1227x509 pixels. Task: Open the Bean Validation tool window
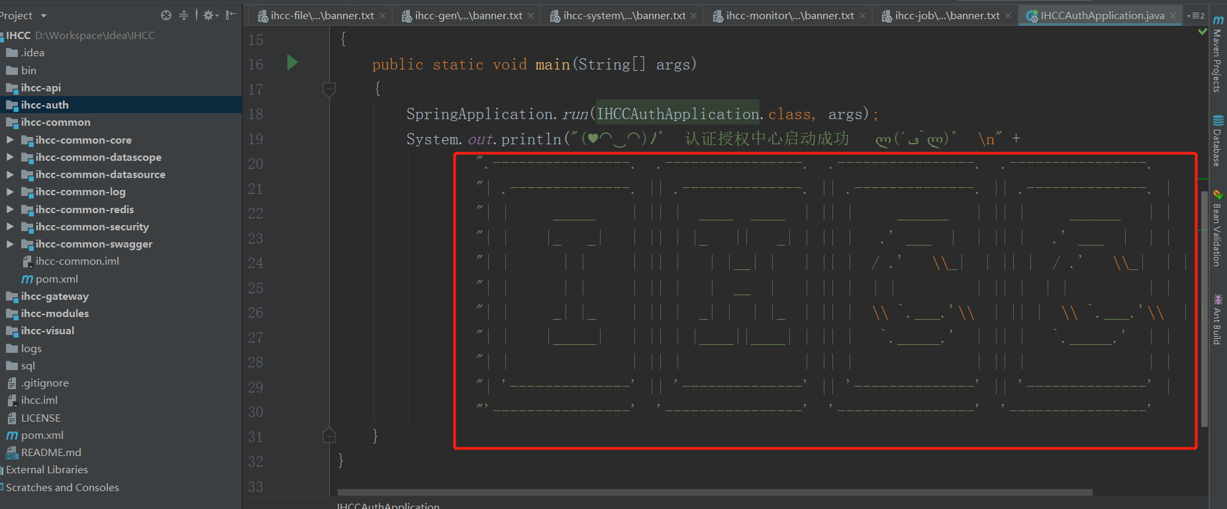(1218, 229)
